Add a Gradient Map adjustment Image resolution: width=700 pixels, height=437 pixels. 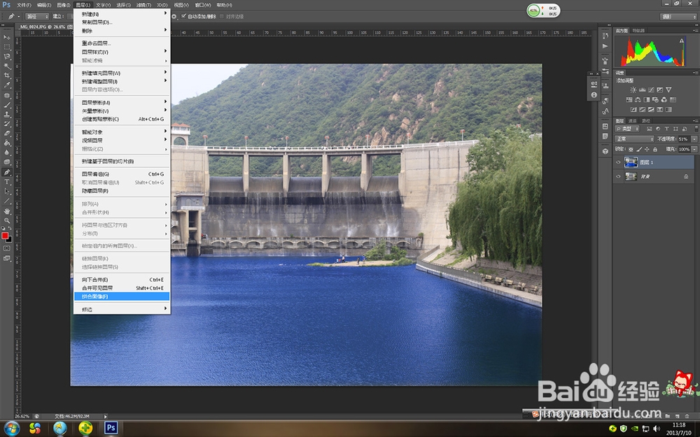pyautogui.click(x=668, y=109)
